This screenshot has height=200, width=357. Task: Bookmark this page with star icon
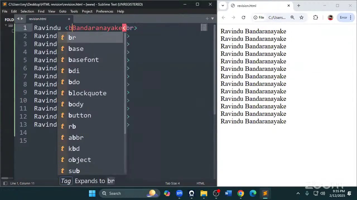pos(301,17)
